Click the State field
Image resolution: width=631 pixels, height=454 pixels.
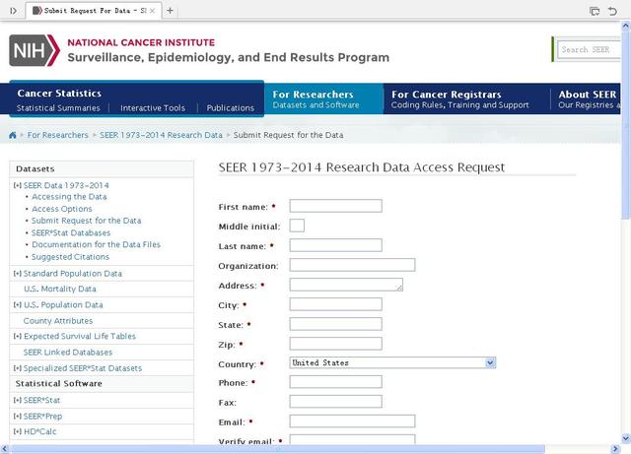(x=335, y=324)
